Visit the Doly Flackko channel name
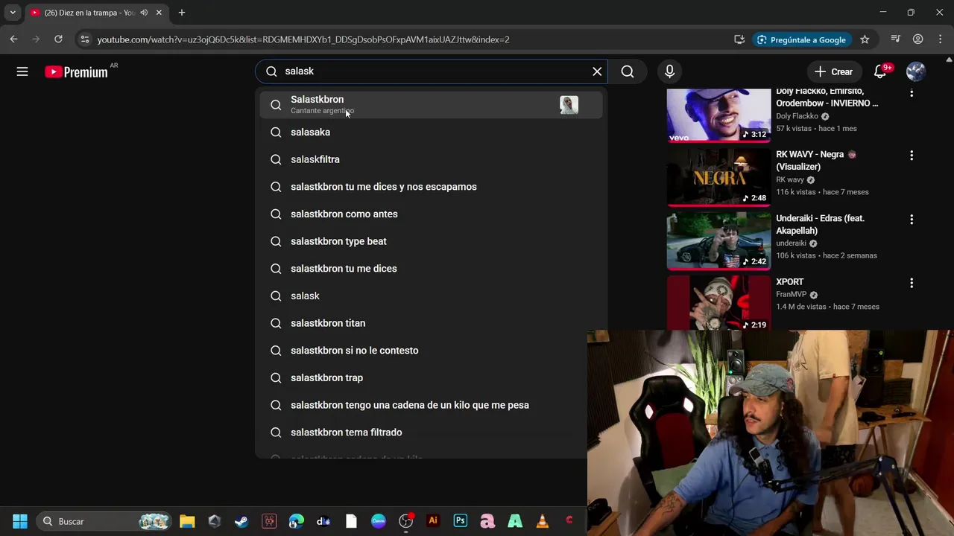 (x=797, y=116)
